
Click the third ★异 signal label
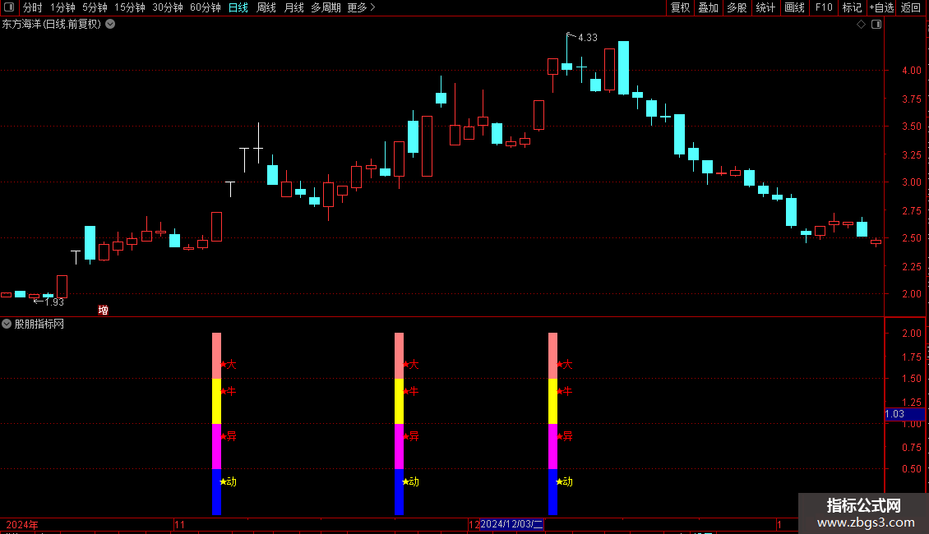click(565, 436)
